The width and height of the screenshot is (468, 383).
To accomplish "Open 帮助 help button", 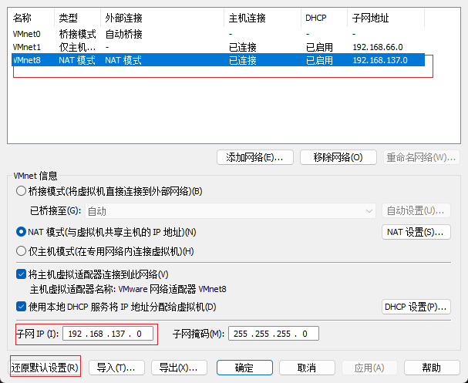I will 432,368.
